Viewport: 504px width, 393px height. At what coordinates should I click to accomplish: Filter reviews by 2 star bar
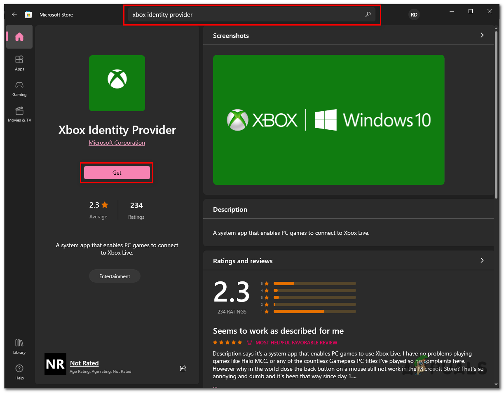314,304
